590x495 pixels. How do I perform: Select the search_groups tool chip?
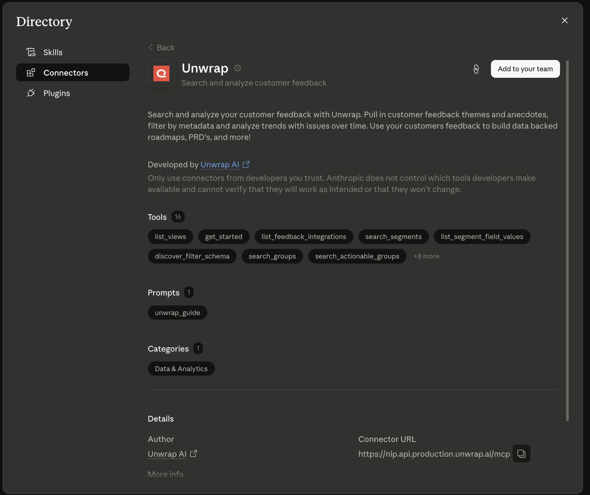pyautogui.click(x=272, y=256)
